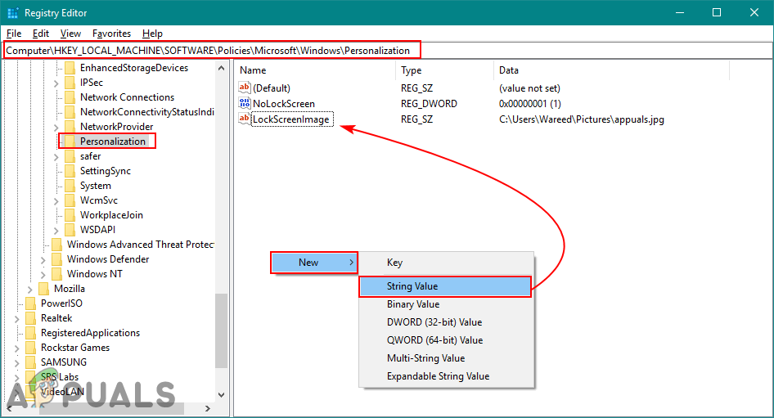Click the RegisteredApplications folder icon

point(30,333)
